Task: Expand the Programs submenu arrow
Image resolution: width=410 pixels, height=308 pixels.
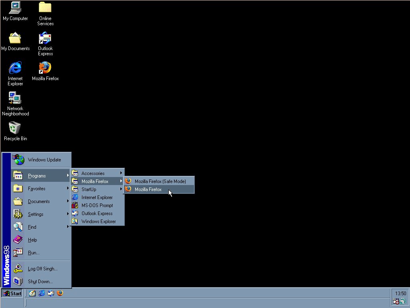Action: click(x=68, y=175)
